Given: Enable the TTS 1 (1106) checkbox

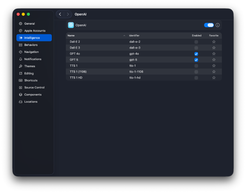Looking at the screenshot, I should pos(196,72).
